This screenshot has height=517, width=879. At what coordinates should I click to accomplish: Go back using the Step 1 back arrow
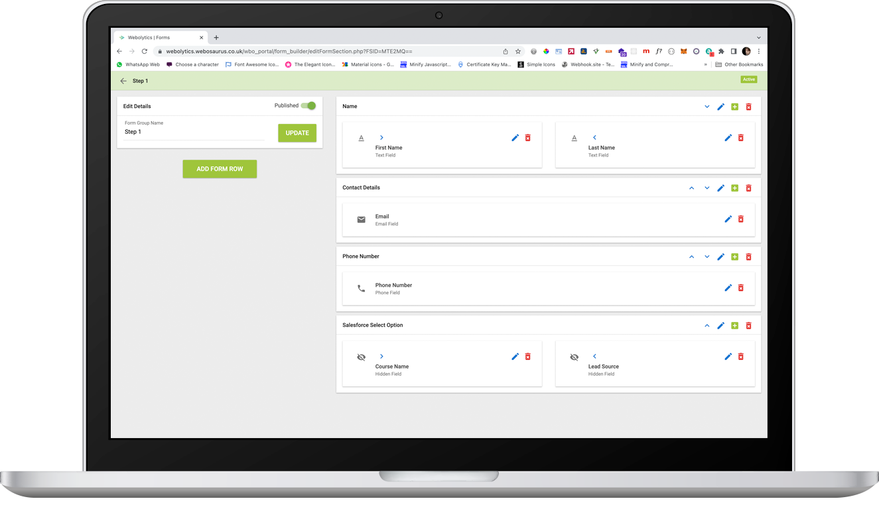[123, 80]
